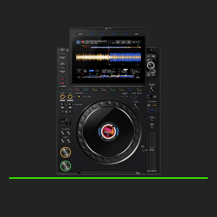The image size is (217, 217).
Task: Toggle the orange MASTER button
Action: pos(155,105)
